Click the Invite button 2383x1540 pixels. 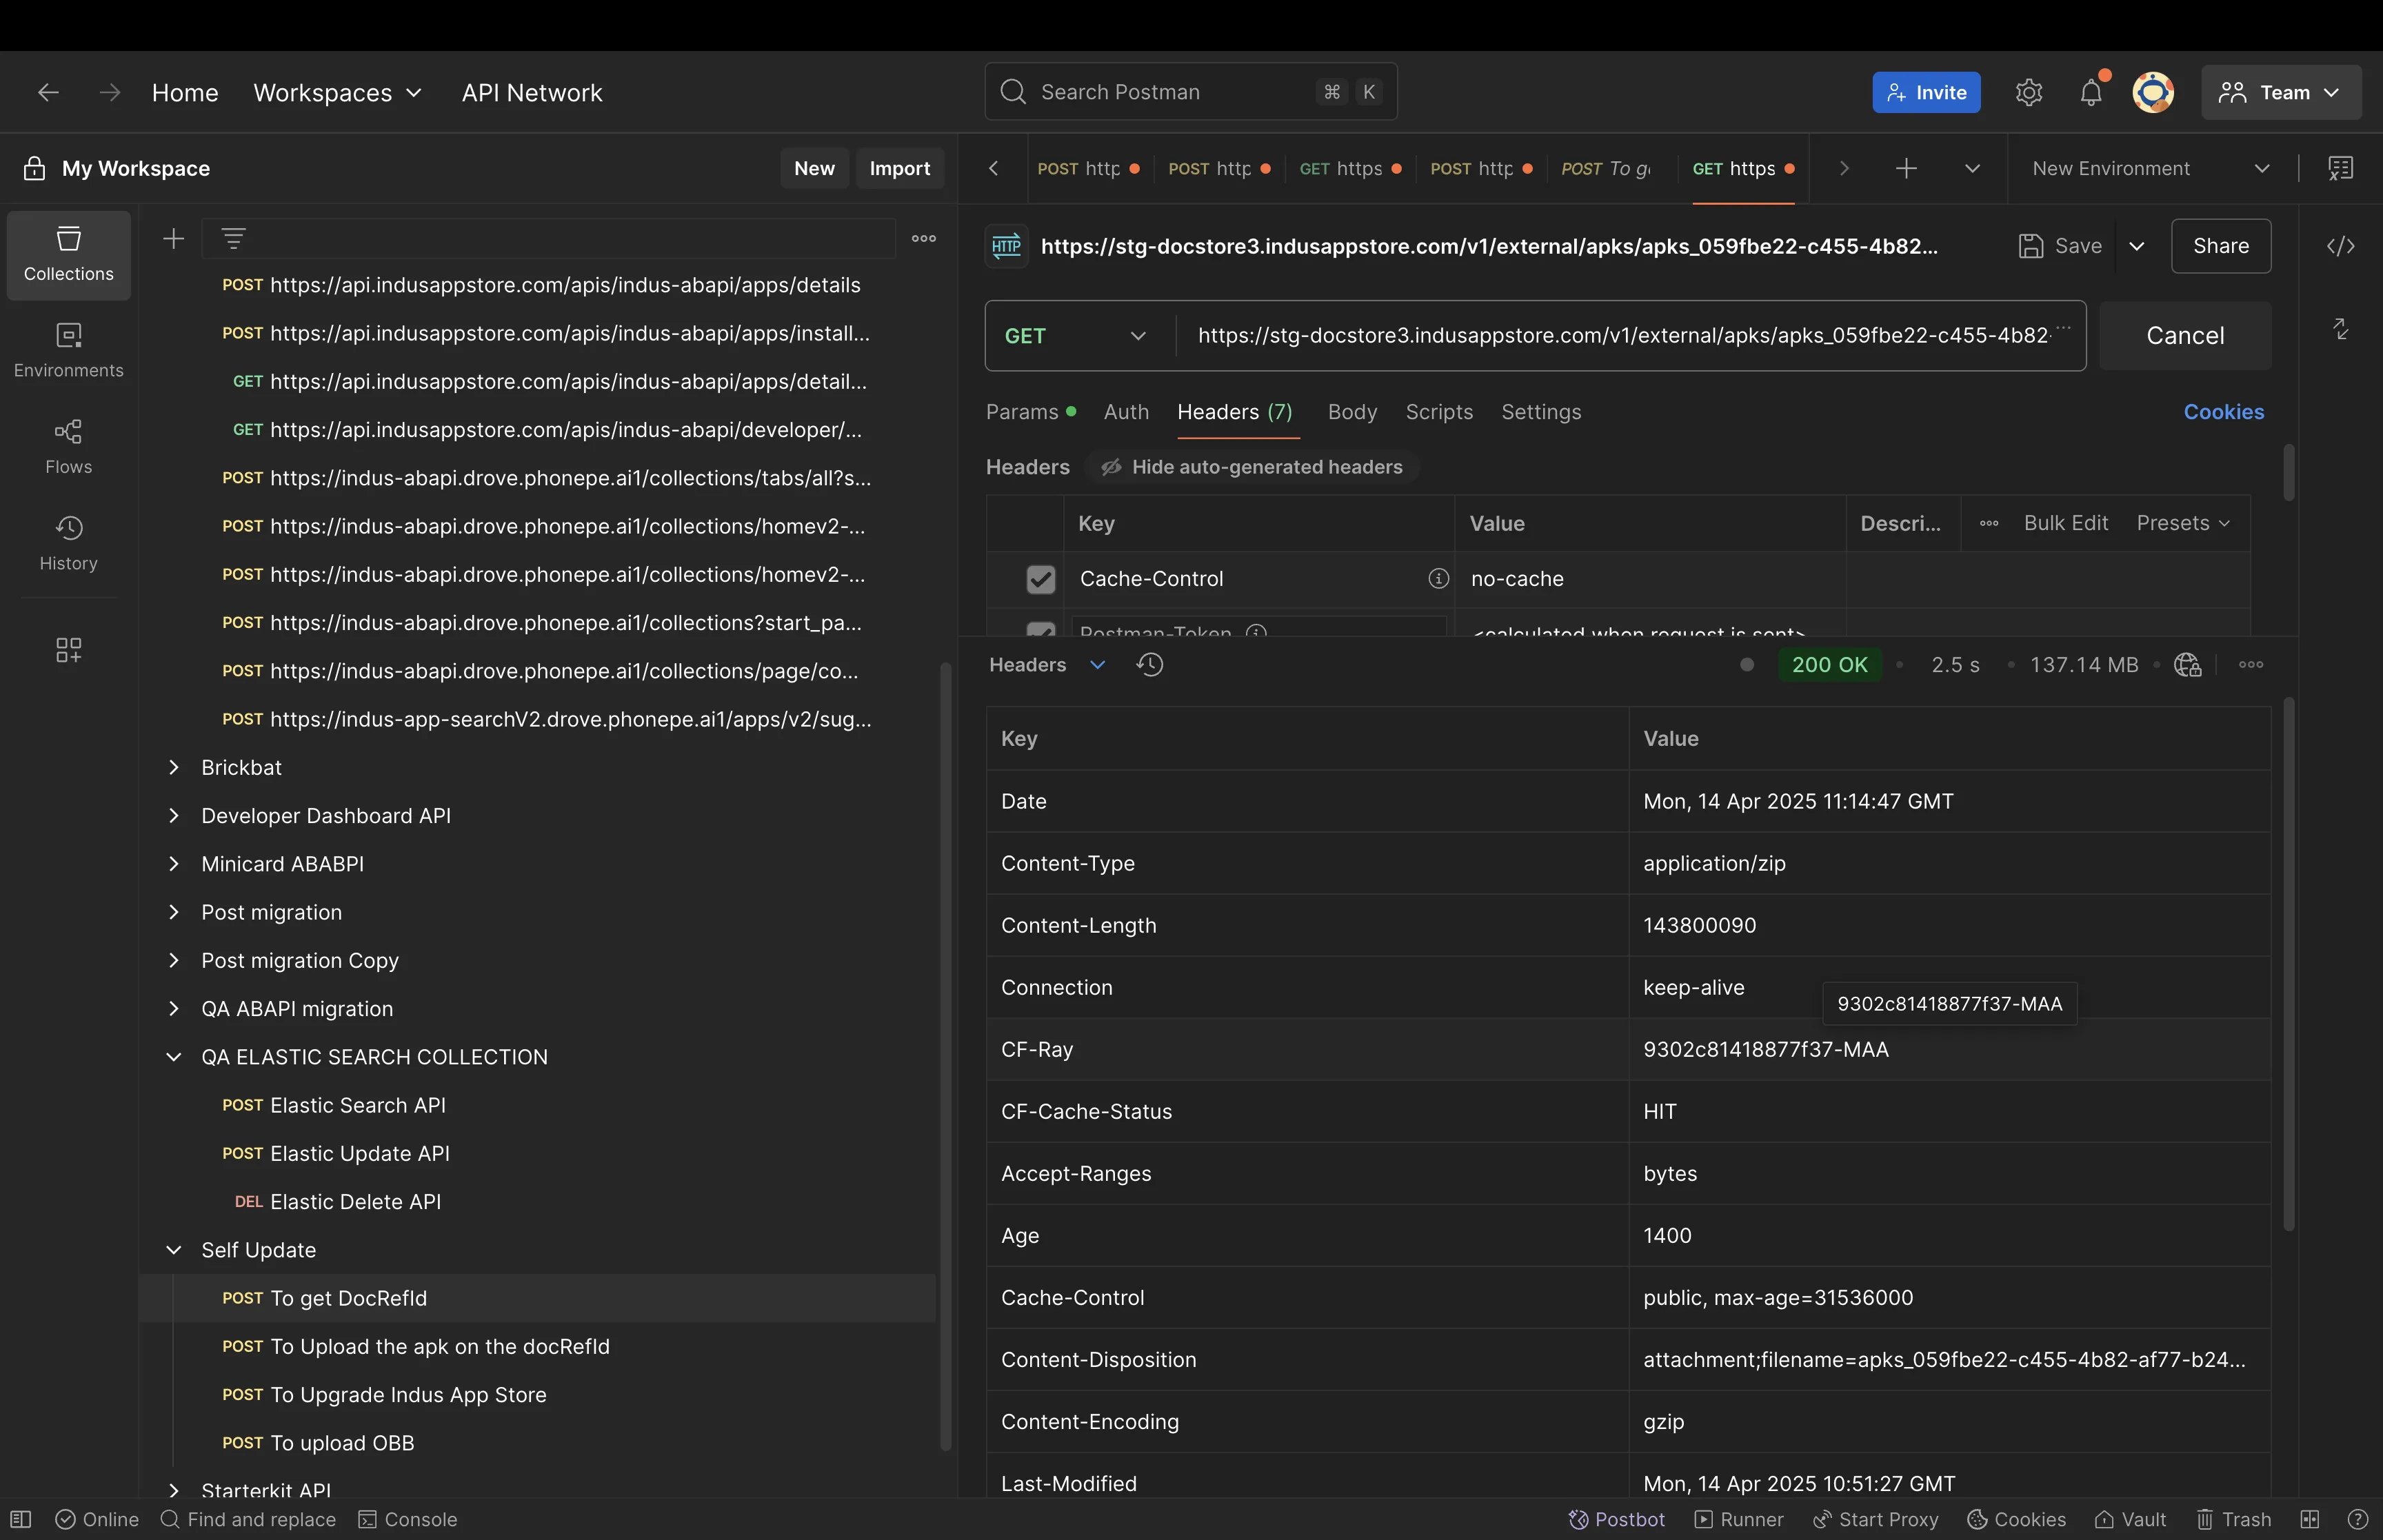1926,93
